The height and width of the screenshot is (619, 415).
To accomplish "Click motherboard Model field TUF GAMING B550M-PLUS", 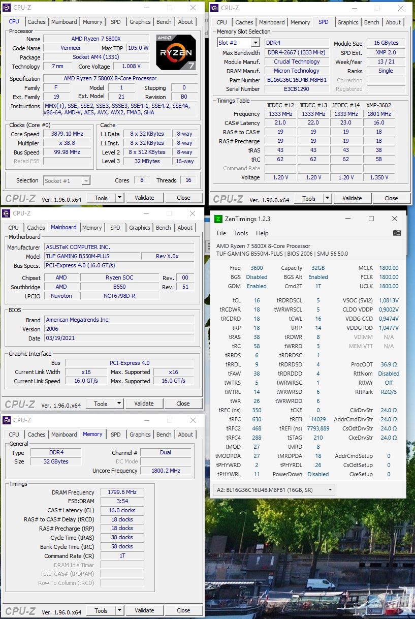I will pyautogui.click(x=91, y=256).
